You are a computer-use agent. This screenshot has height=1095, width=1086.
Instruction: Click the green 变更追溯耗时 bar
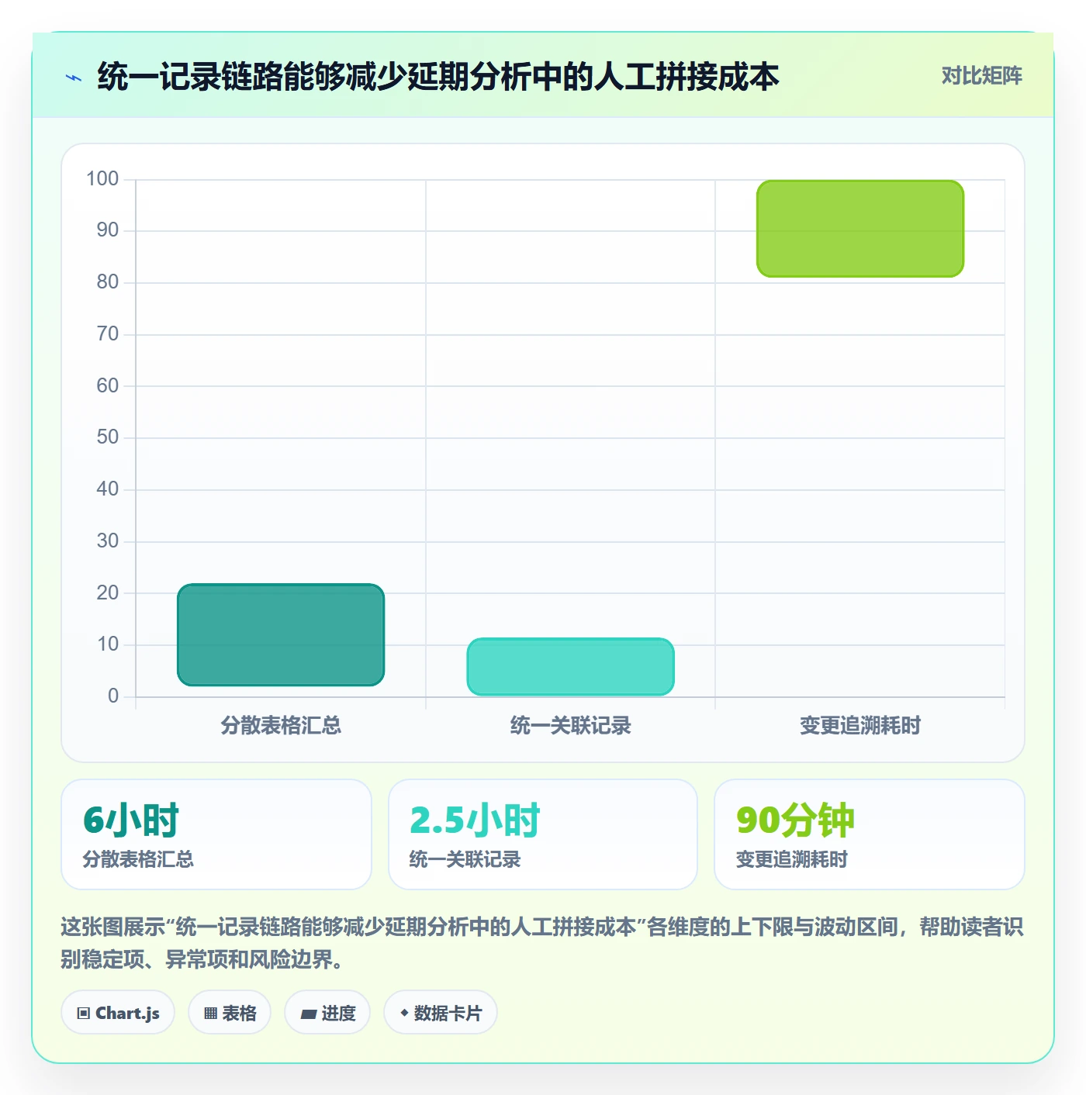tap(860, 229)
